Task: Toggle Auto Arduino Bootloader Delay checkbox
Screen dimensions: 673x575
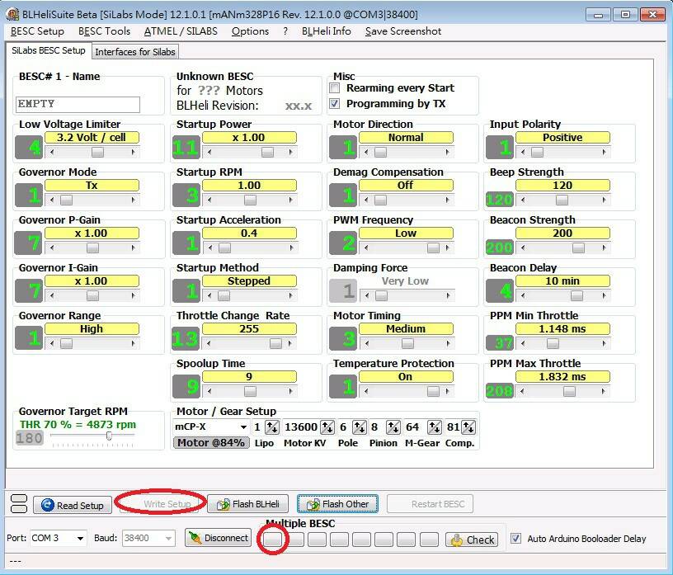Action: coord(516,538)
